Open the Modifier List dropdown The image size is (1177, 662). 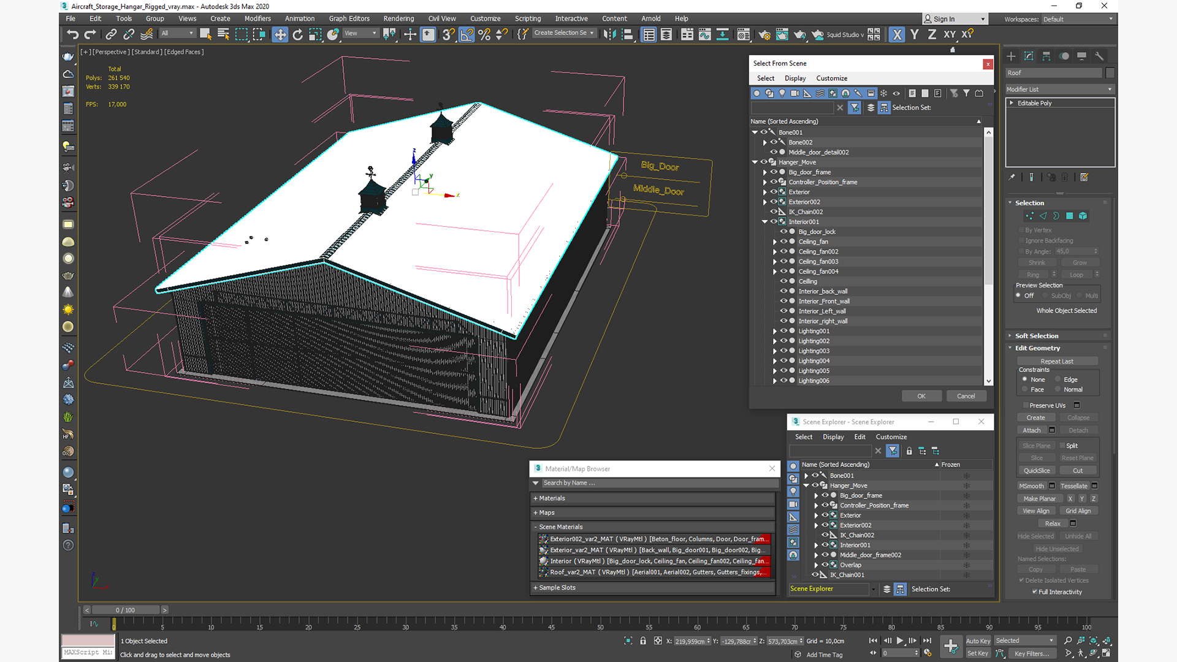1059,89
